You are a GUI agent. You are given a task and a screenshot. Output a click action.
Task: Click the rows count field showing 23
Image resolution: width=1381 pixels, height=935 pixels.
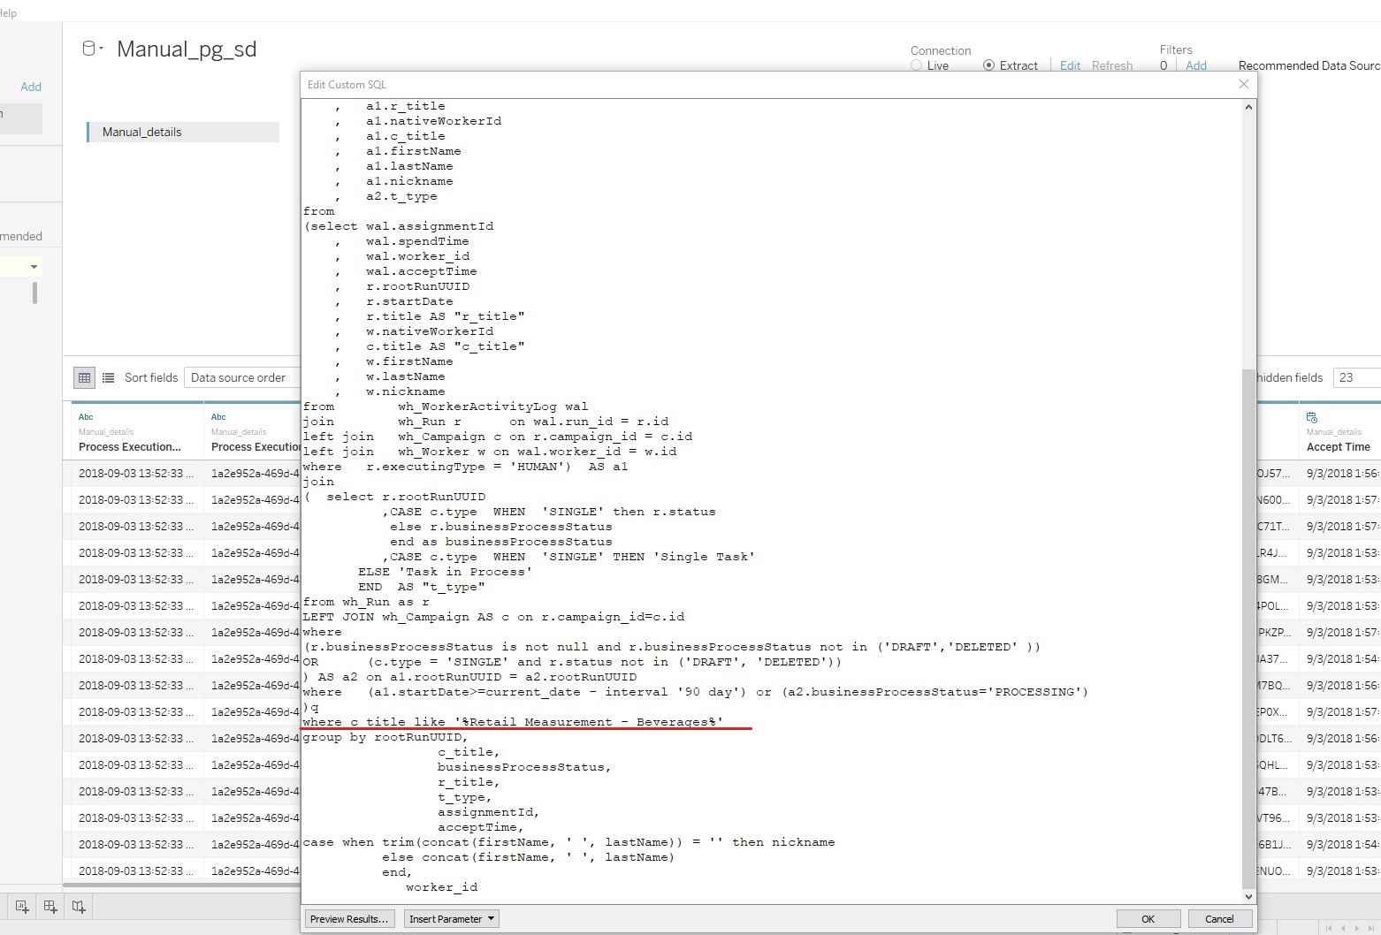tap(1356, 377)
